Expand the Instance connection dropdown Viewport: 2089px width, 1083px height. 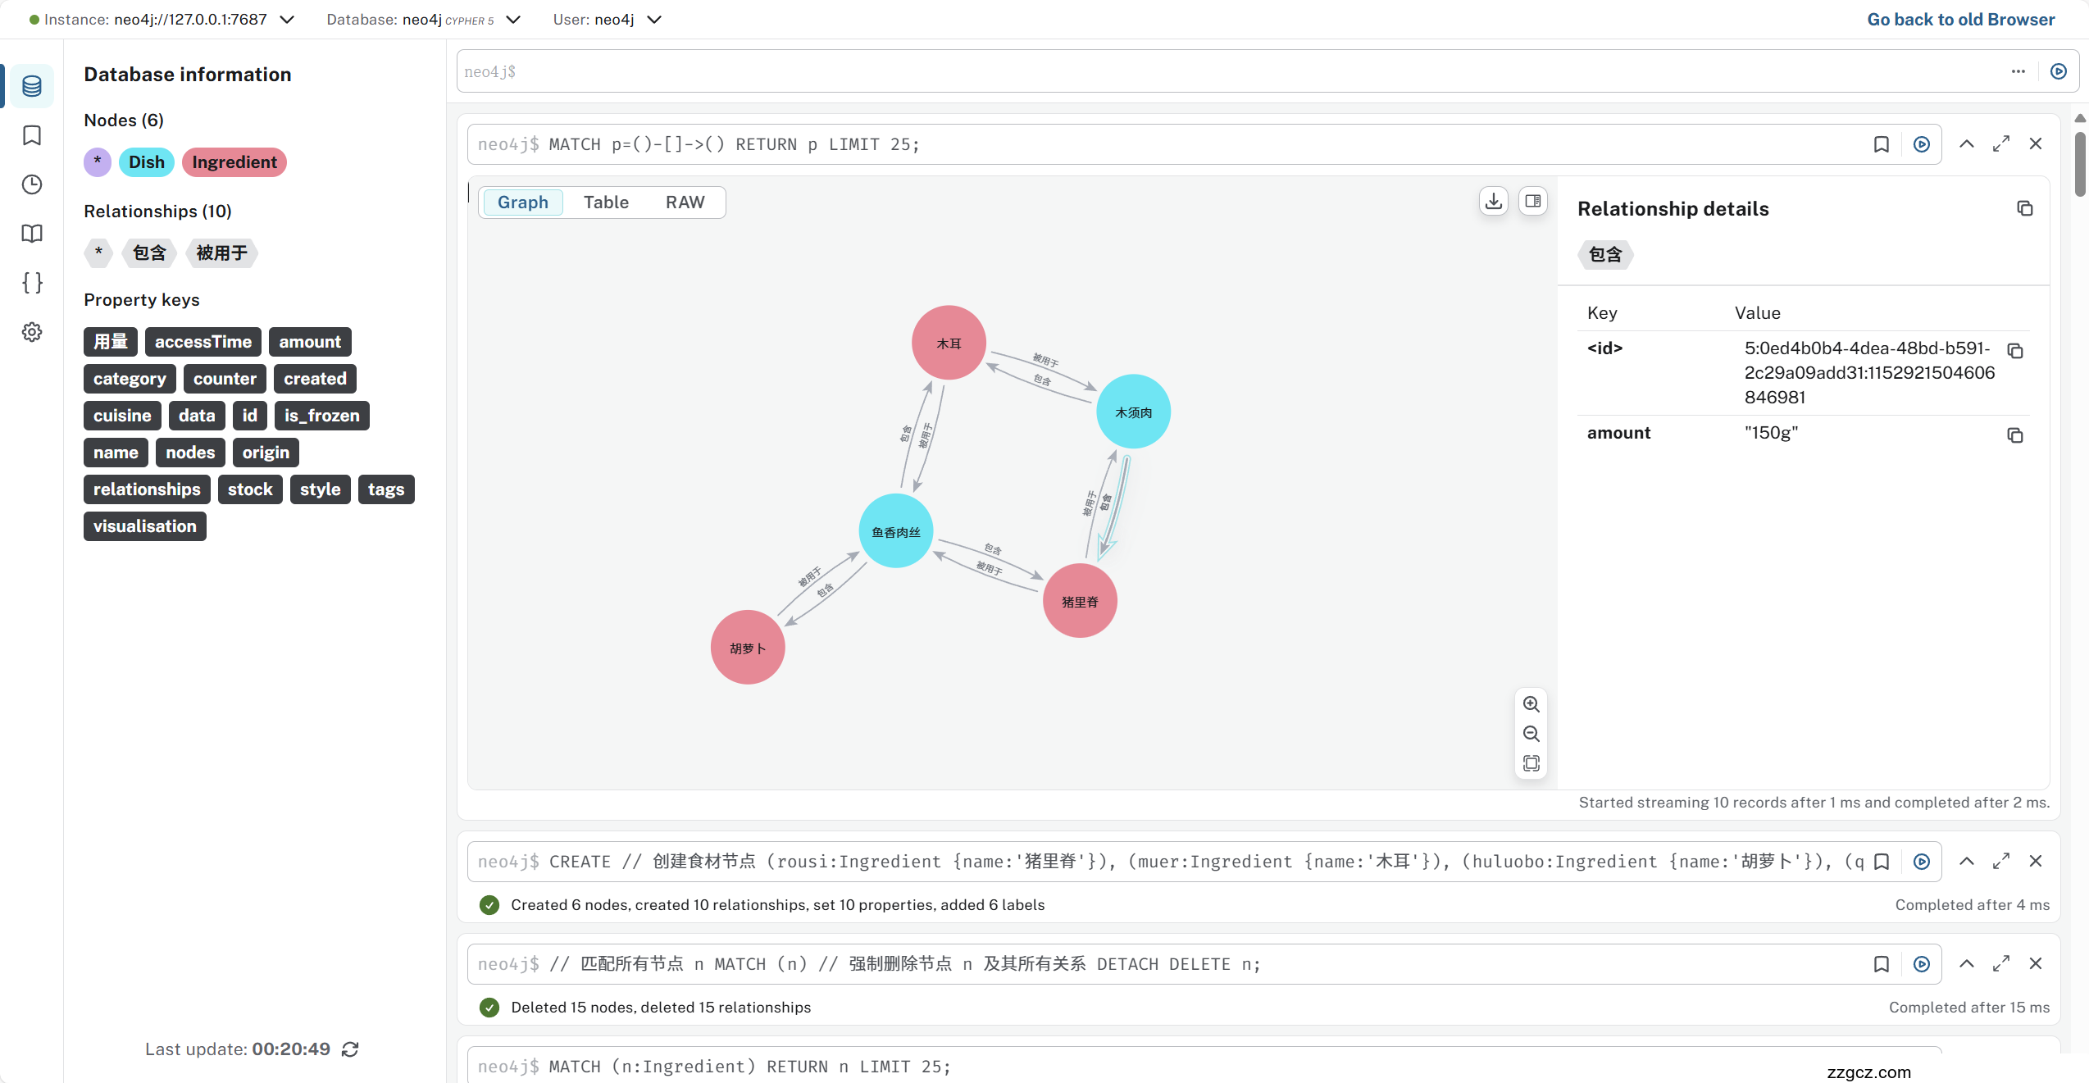[285, 19]
